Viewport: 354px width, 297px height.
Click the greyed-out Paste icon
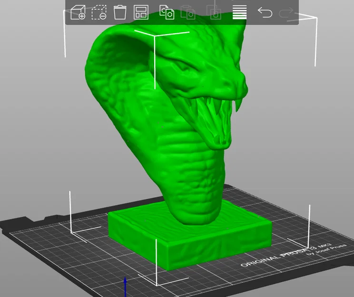(x=188, y=13)
